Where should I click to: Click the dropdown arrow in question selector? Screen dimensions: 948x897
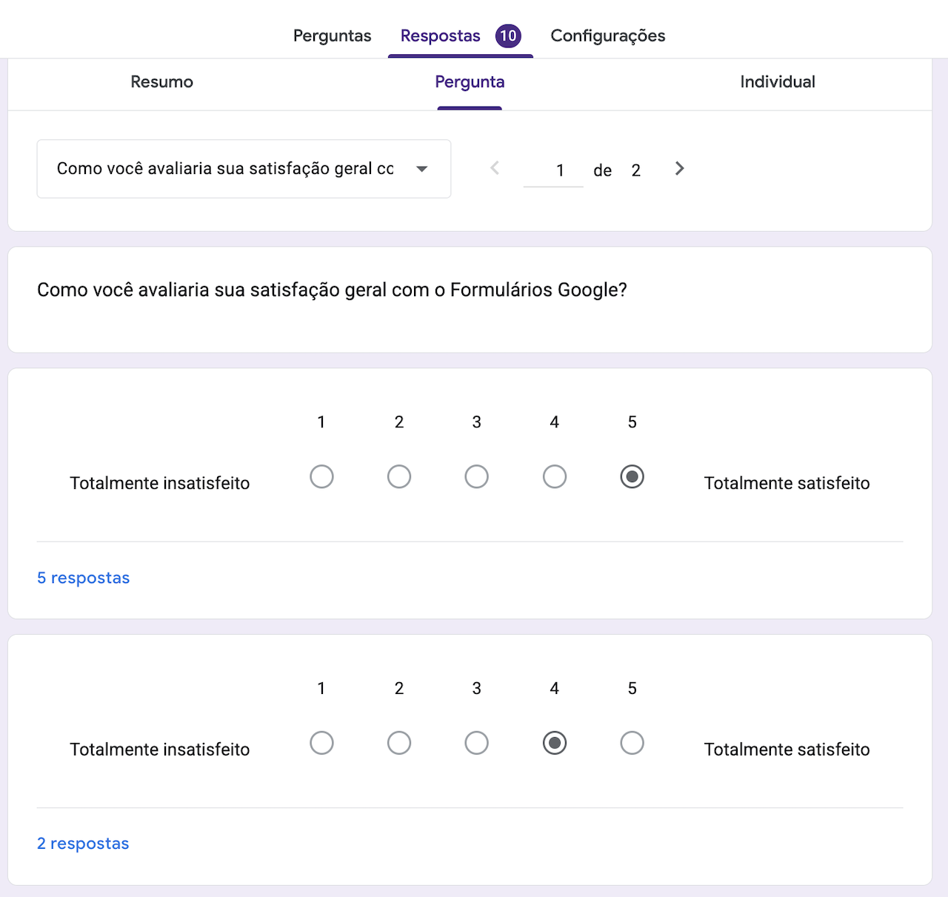(x=421, y=169)
